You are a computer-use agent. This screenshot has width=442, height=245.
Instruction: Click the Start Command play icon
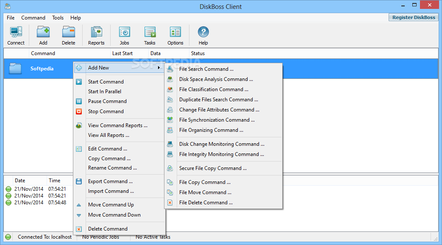[79, 82]
